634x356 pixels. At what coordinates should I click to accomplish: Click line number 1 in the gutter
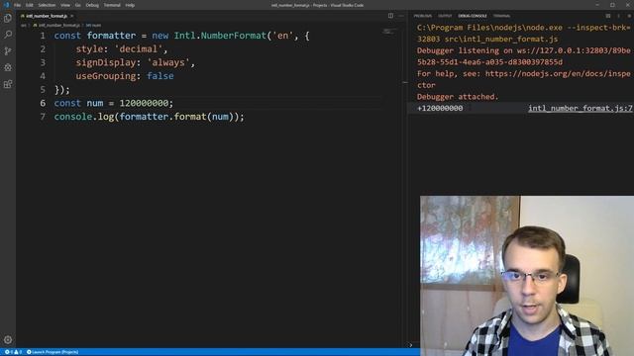click(x=43, y=36)
